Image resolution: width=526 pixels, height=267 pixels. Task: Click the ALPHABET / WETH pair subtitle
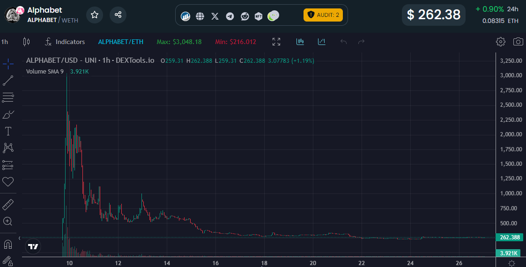pos(52,20)
